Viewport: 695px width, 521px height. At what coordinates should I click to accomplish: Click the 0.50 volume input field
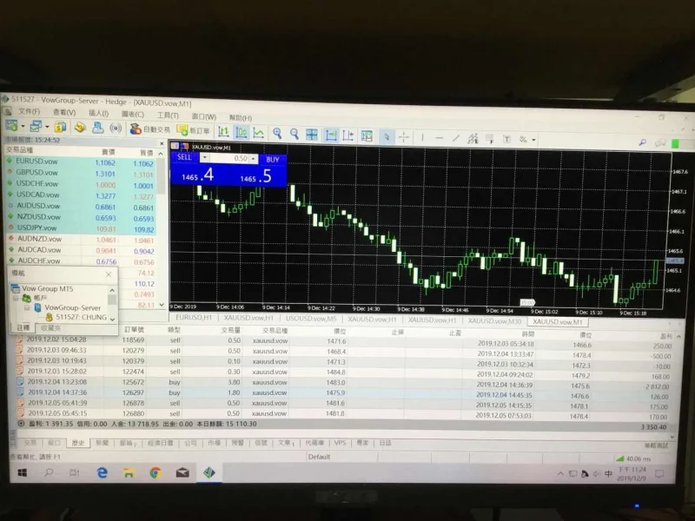[x=229, y=158]
